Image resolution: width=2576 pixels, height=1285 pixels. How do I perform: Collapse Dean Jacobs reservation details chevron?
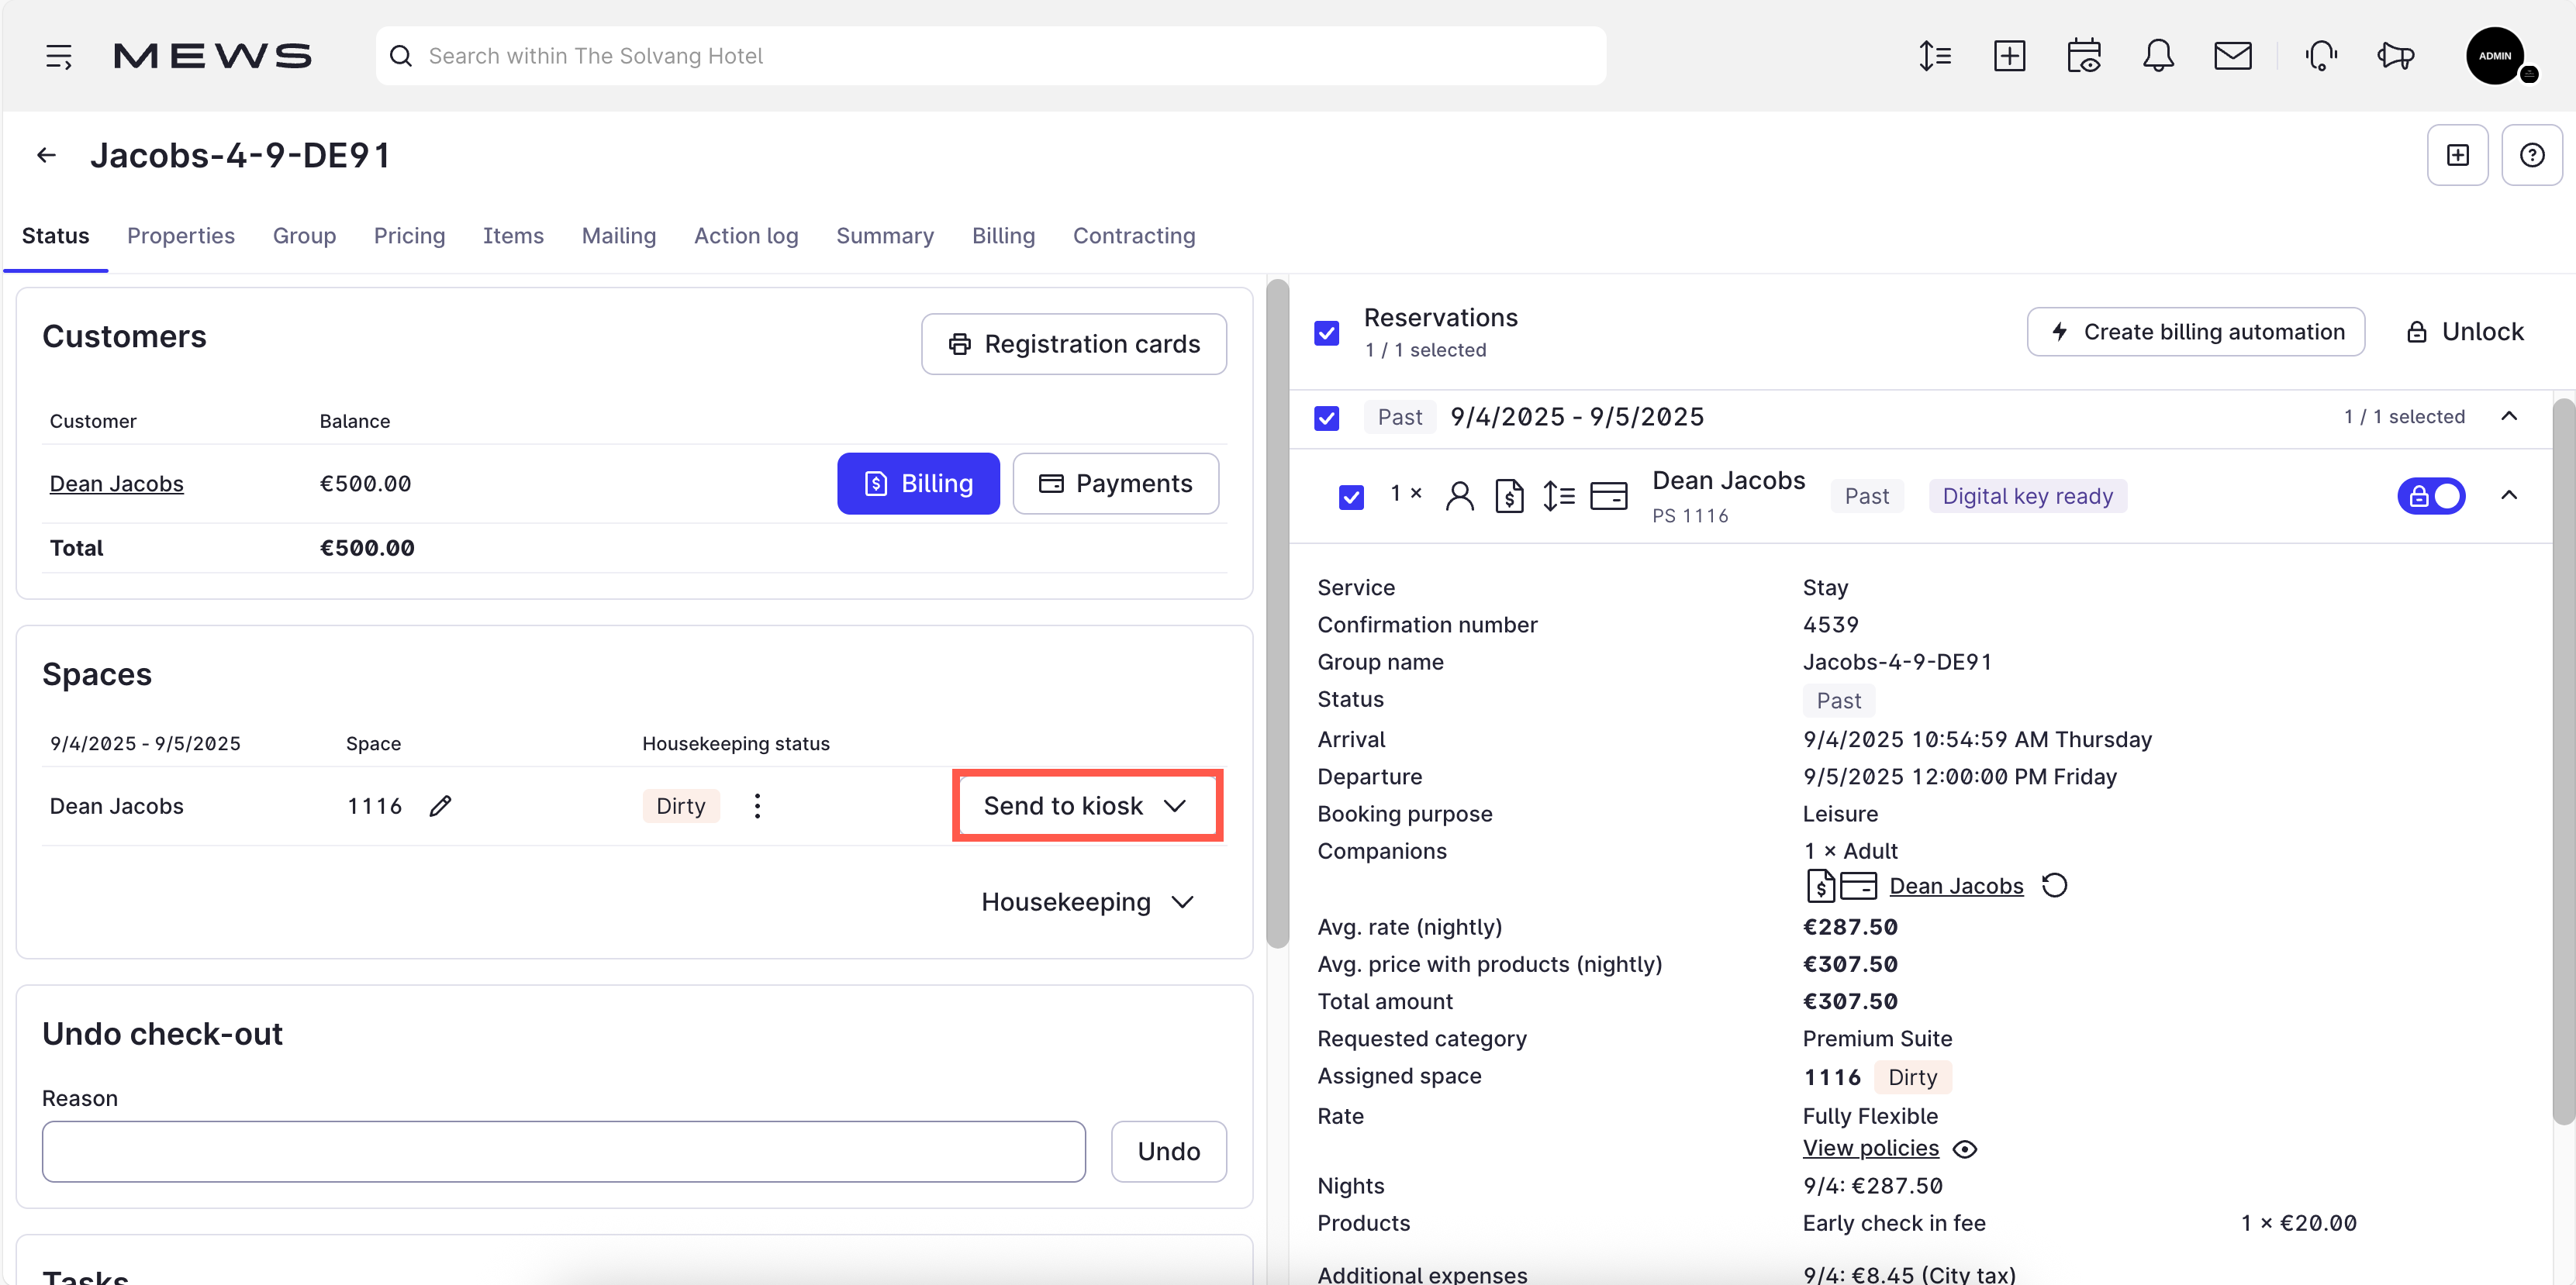pyautogui.click(x=2508, y=494)
